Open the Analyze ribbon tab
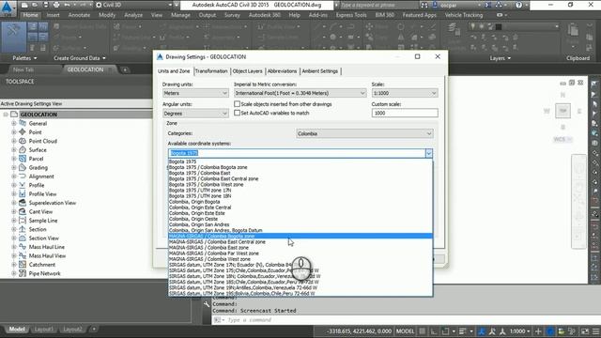 (x=133, y=15)
